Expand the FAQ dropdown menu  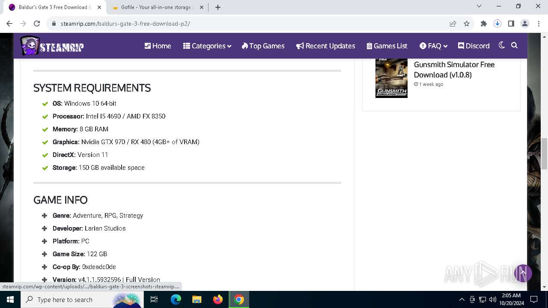click(x=433, y=46)
